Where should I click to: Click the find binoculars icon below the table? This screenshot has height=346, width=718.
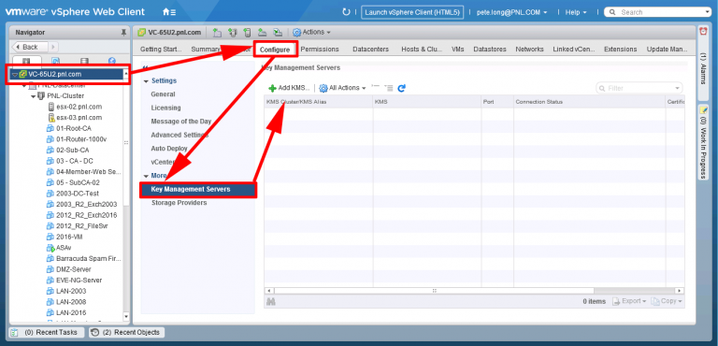(x=270, y=301)
